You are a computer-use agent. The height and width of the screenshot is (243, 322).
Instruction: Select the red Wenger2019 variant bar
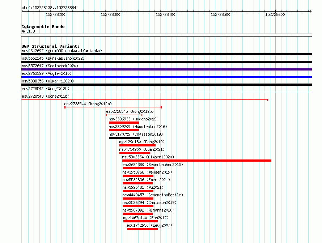[x=138, y=176]
